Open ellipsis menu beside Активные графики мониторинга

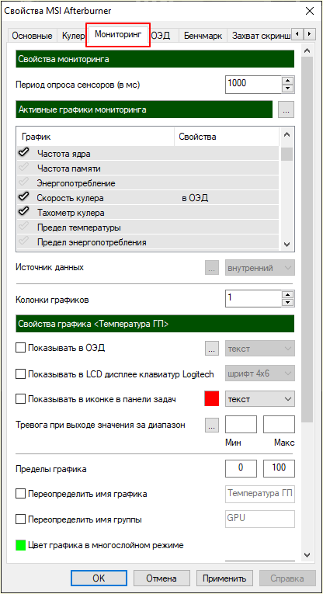tap(286, 110)
